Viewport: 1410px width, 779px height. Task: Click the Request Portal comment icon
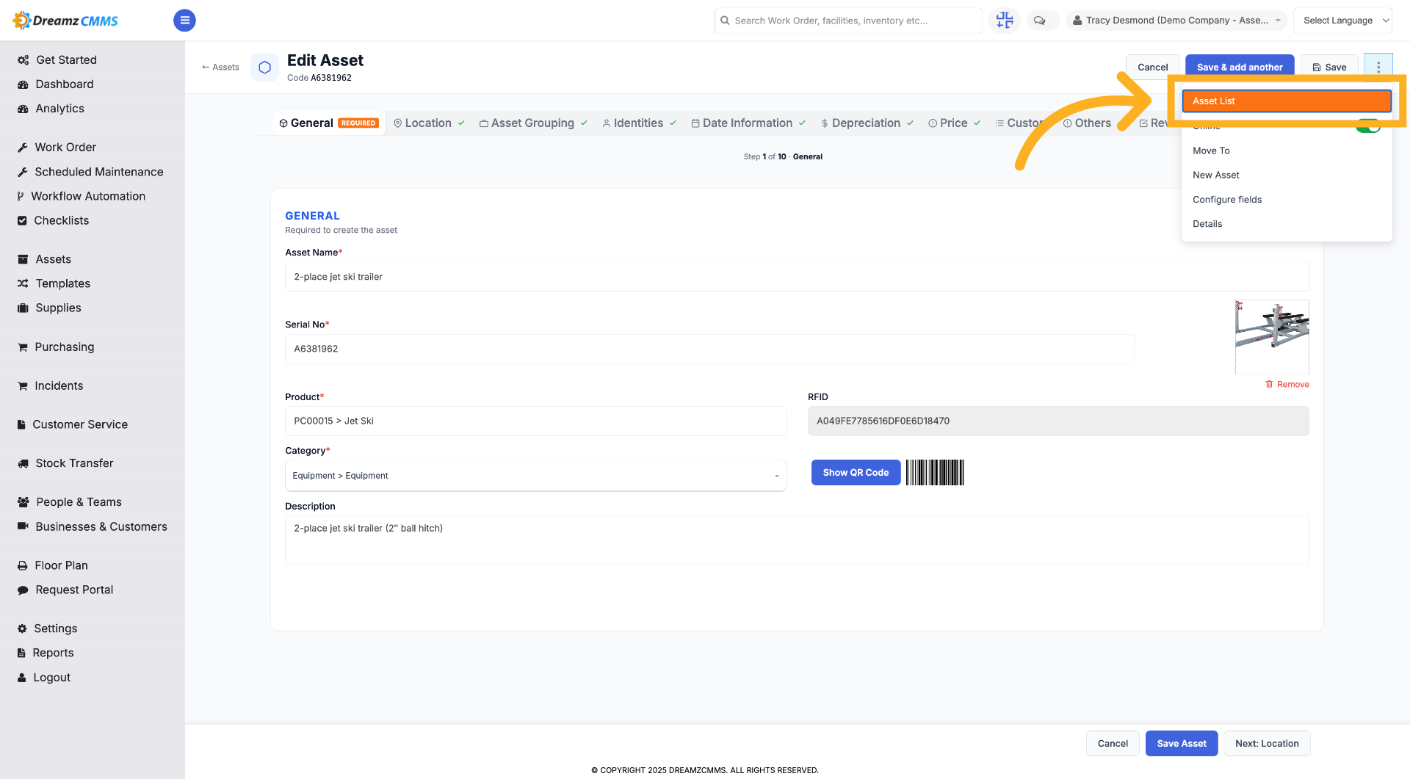[23, 590]
